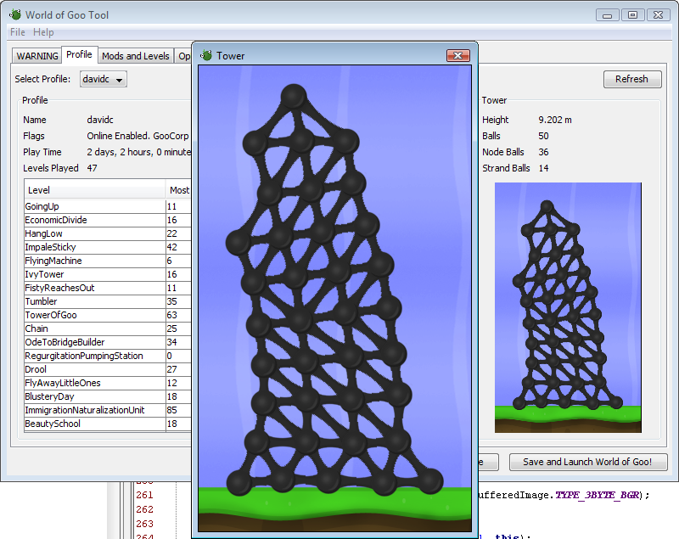Select the GoingUp level row
Image resolution: width=679 pixels, height=539 pixels.
point(108,206)
